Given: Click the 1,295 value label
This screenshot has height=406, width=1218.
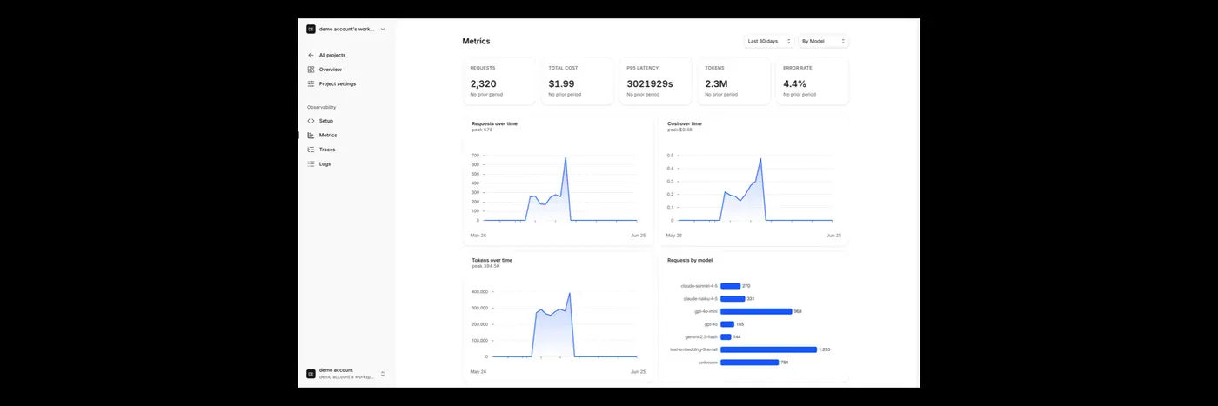Looking at the screenshot, I should click(825, 349).
